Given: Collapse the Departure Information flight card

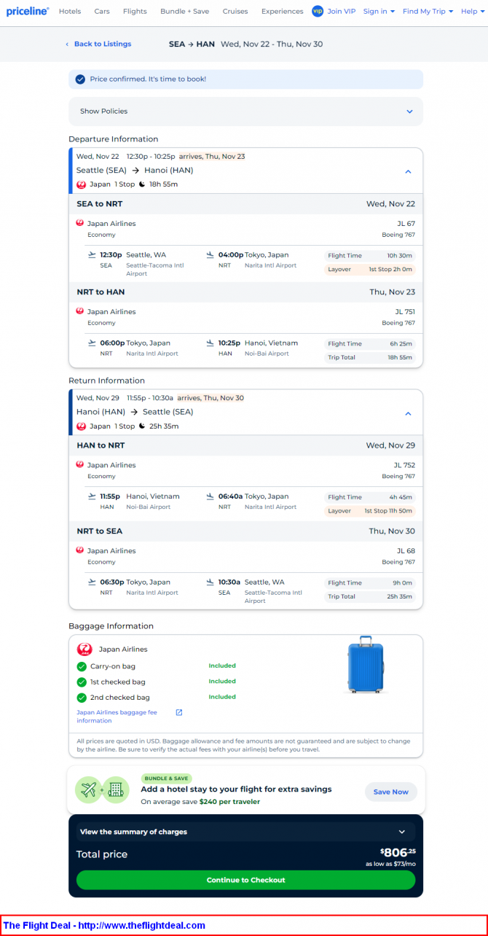Looking at the screenshot, I should click(x=408, y=172).
